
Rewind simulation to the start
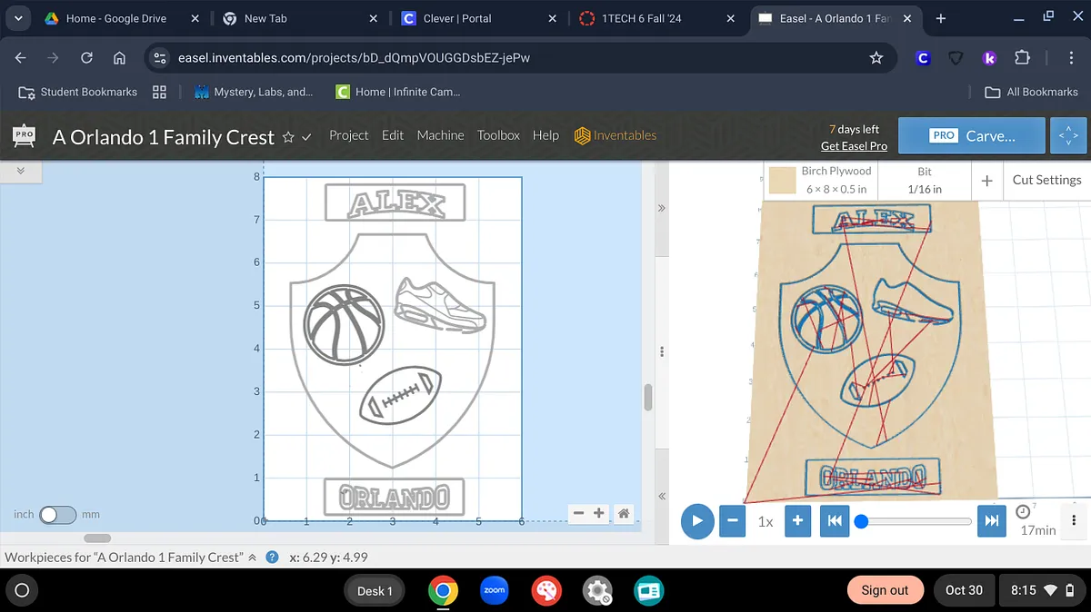(834, 521)
